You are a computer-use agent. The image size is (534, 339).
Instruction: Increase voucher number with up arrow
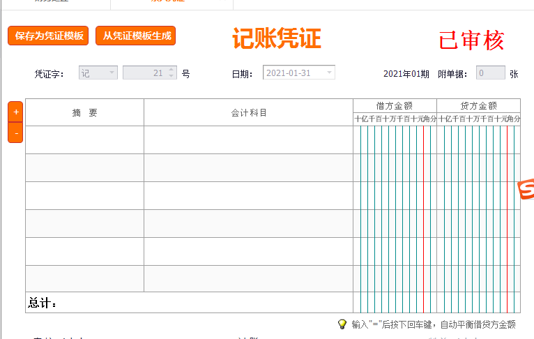click(171, 70)
